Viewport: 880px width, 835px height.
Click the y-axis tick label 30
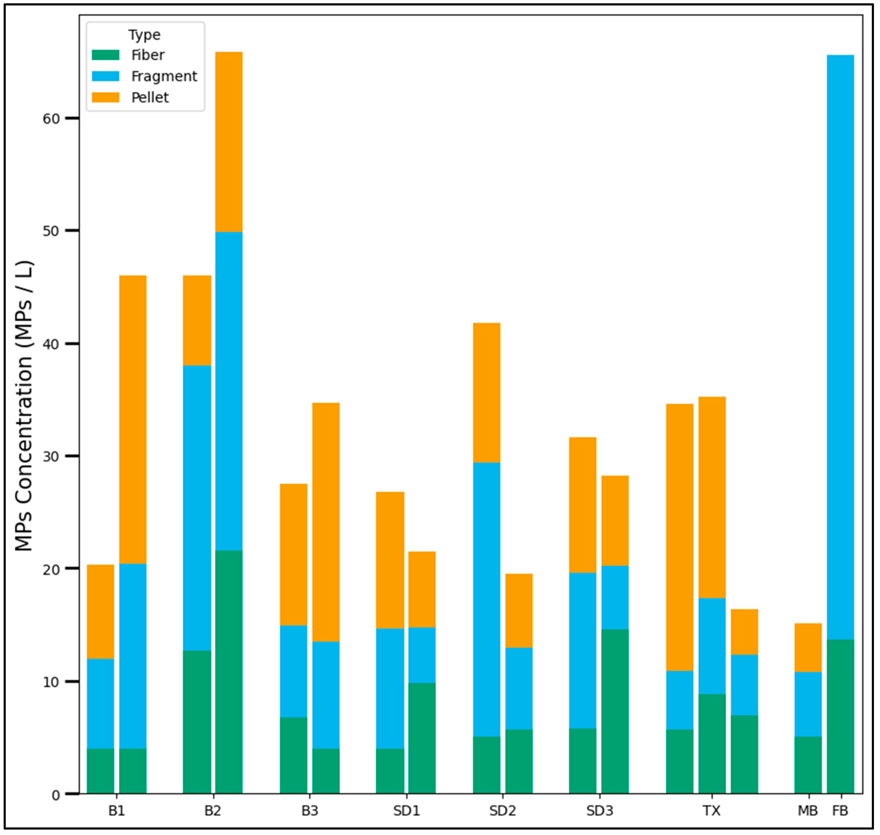[51, 457]
